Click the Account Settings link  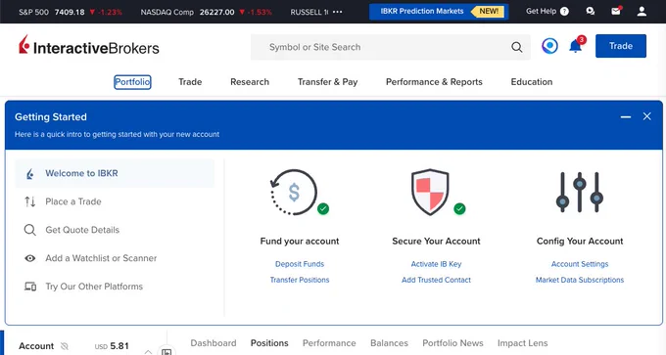pyautogui.click(x=580, y=264)
